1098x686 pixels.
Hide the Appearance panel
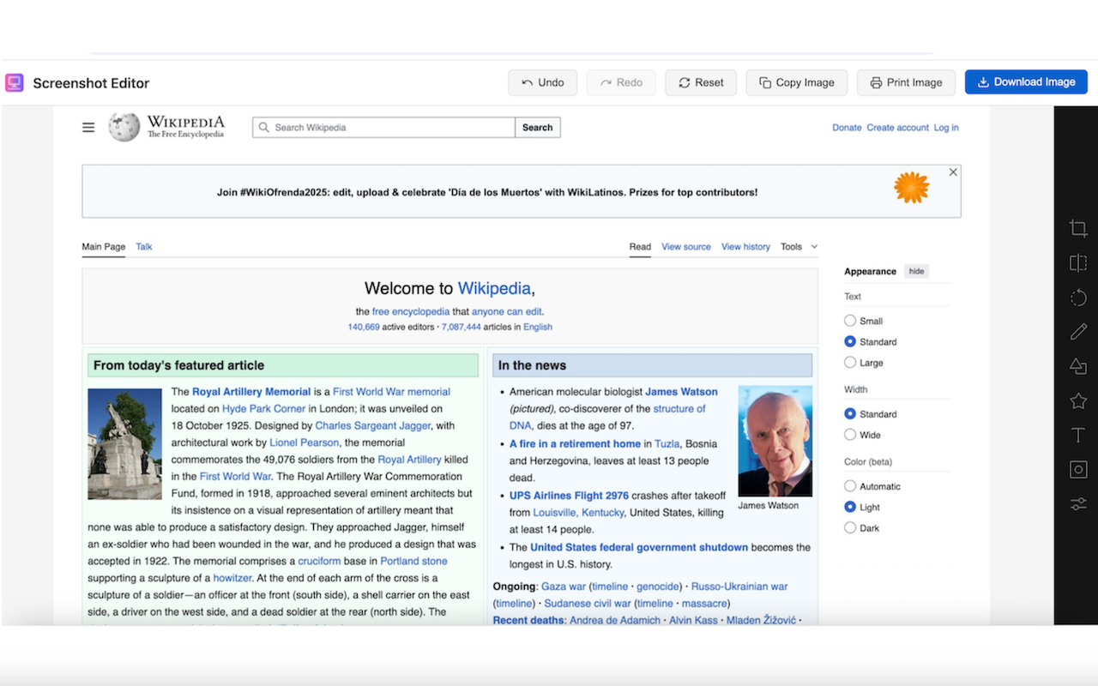(916, 271)
